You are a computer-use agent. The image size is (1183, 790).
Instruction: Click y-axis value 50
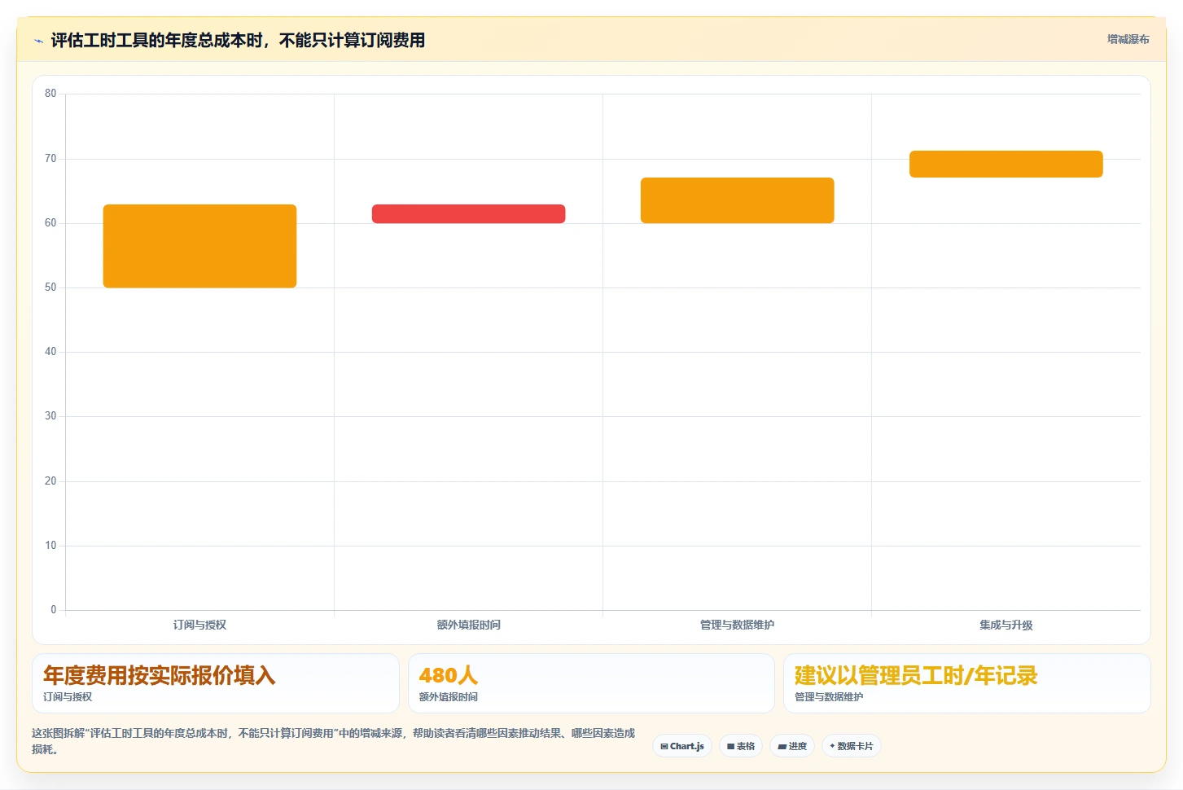pos(50,287)
